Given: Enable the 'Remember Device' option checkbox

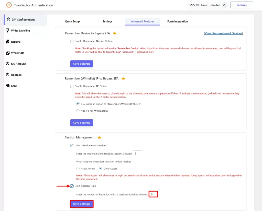Looking at the screenshot, I should point(72,41).
